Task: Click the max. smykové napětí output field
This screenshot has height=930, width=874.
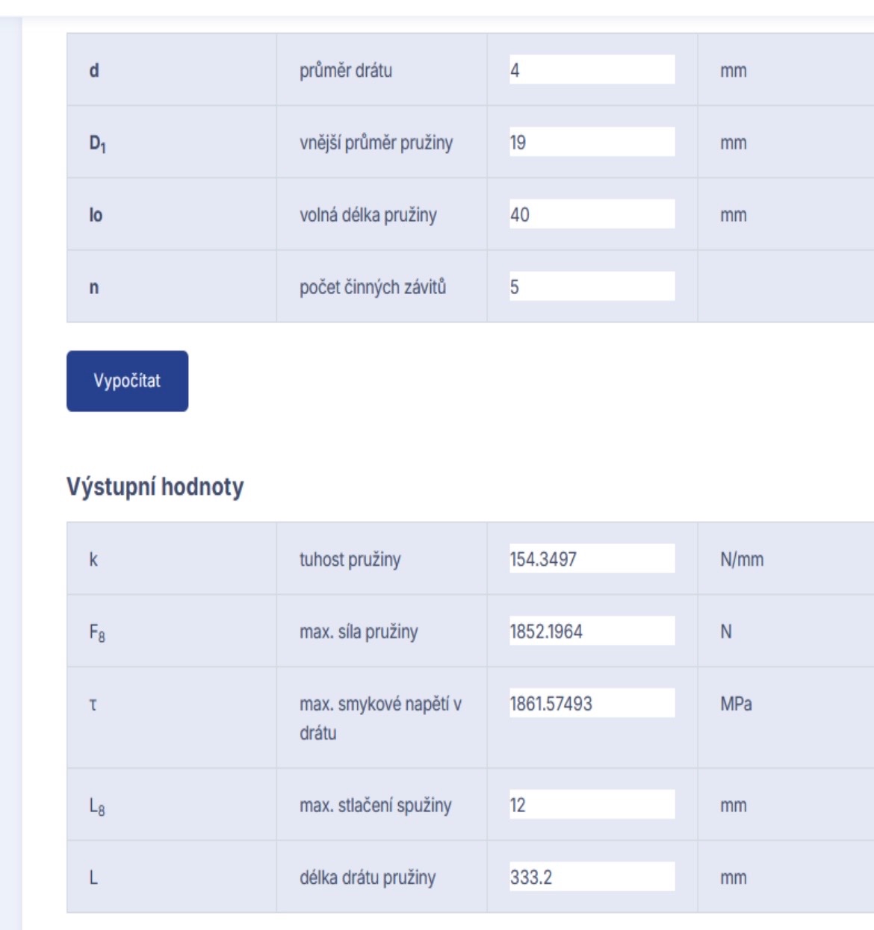Action: 592,703
